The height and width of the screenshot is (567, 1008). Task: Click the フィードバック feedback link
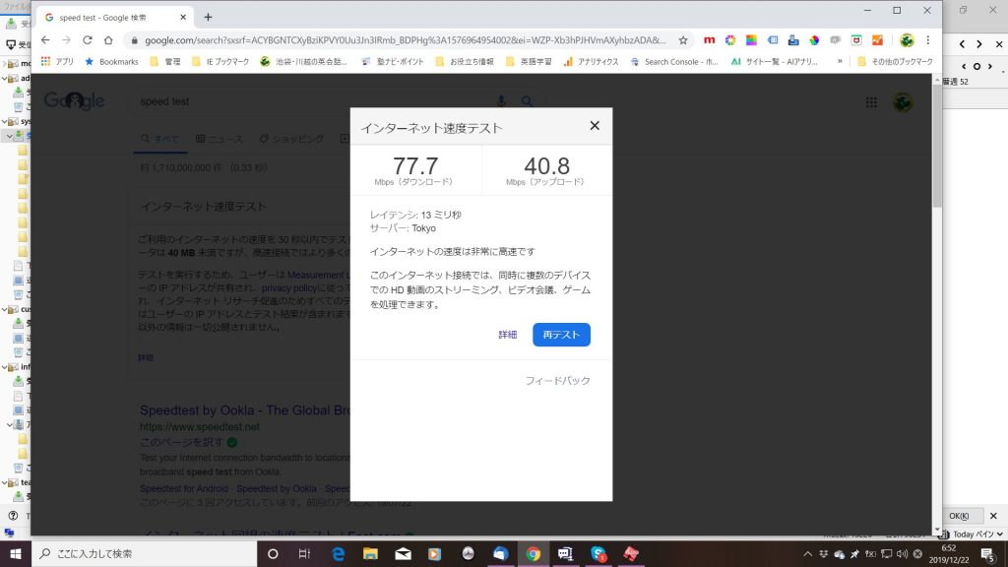point(557,381)
